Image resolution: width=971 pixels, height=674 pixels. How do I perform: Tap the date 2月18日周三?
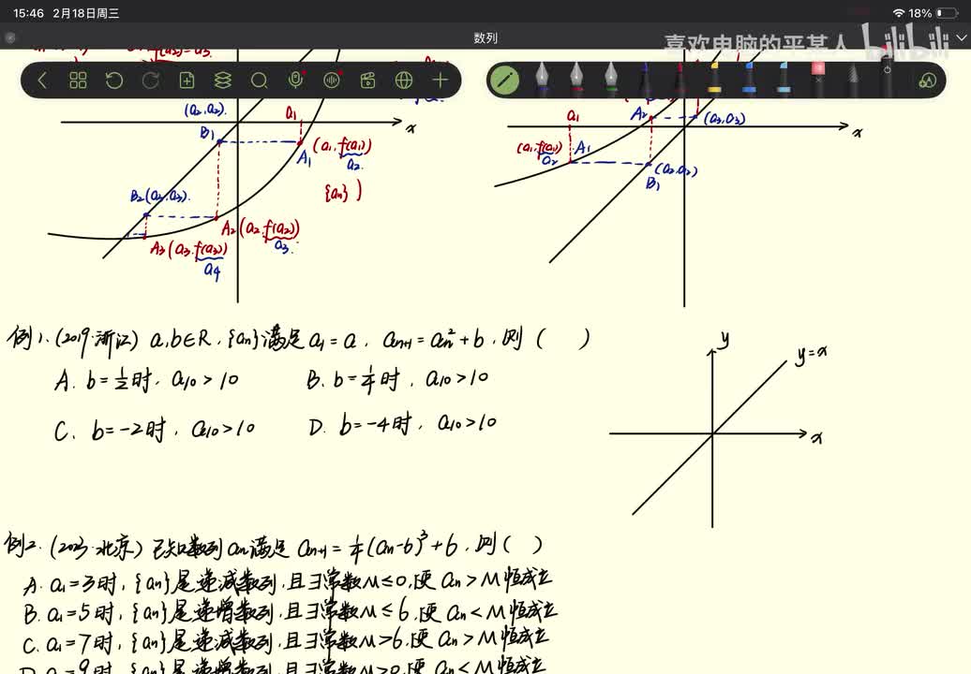tap(86, 13)
